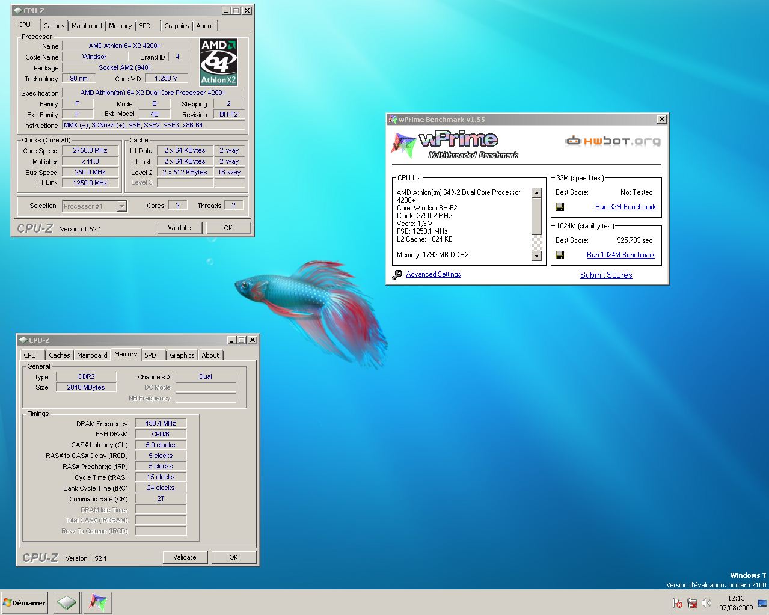
Task: Select Mainboard tab in bottom CPU-Z window
Action: click(92, 355)
